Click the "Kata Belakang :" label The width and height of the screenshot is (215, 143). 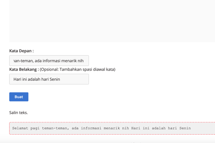pyautogui.click(x=24, y=69)
